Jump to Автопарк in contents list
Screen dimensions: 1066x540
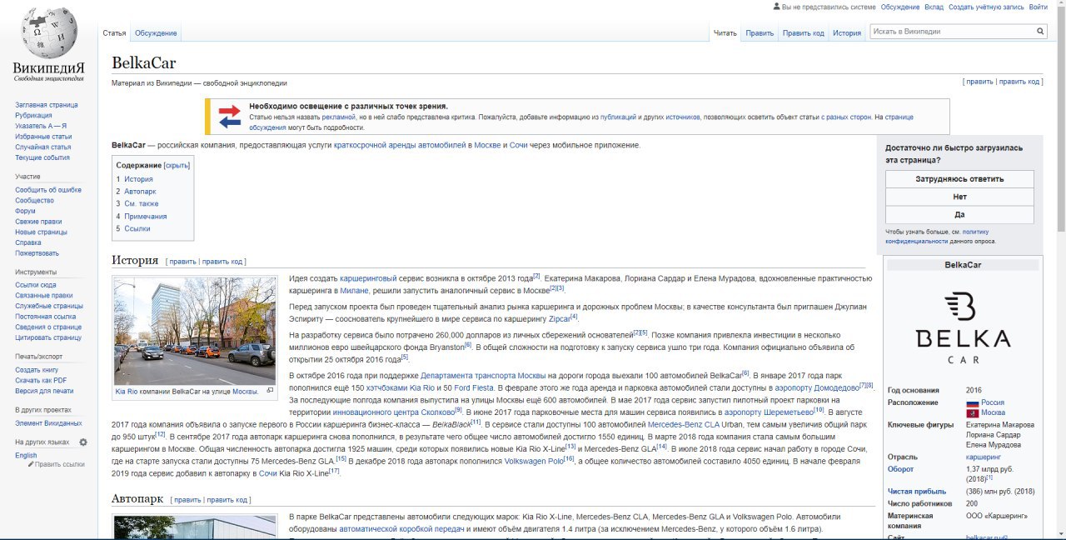(x=140, y=192)
